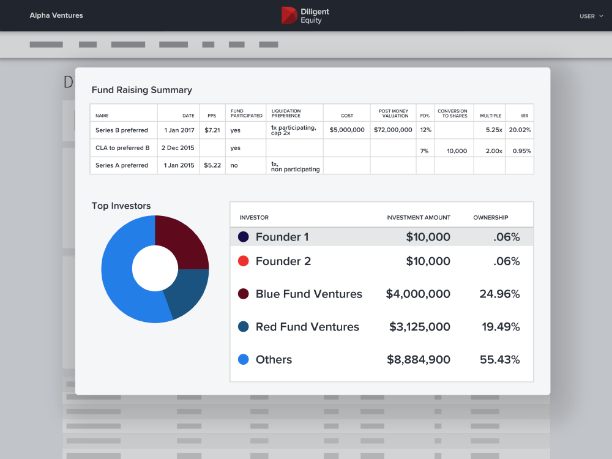Viewport: 612px width, 459px height.
Task: Click the $4,000,000 investment amount cell
Action: pos(417,294)
